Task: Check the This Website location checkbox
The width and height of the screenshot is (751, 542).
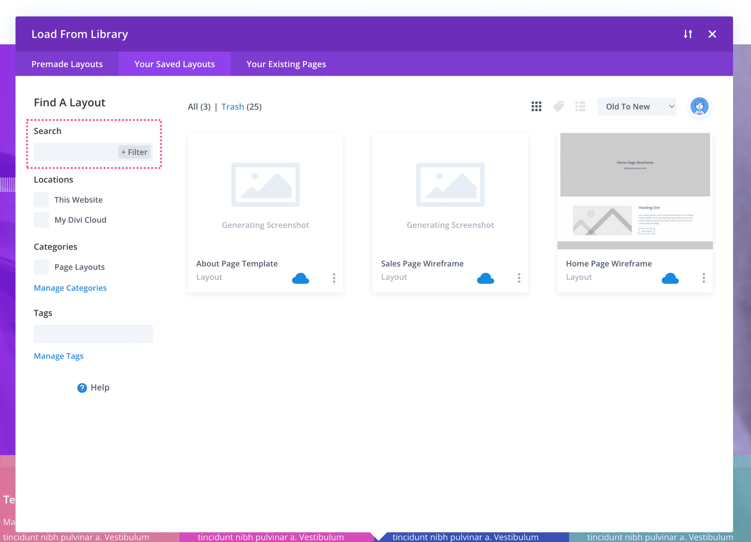Action: pyautogui.click(x=41, y=200)
